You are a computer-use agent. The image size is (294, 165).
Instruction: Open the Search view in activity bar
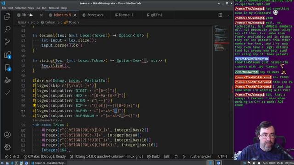[7, 29]
